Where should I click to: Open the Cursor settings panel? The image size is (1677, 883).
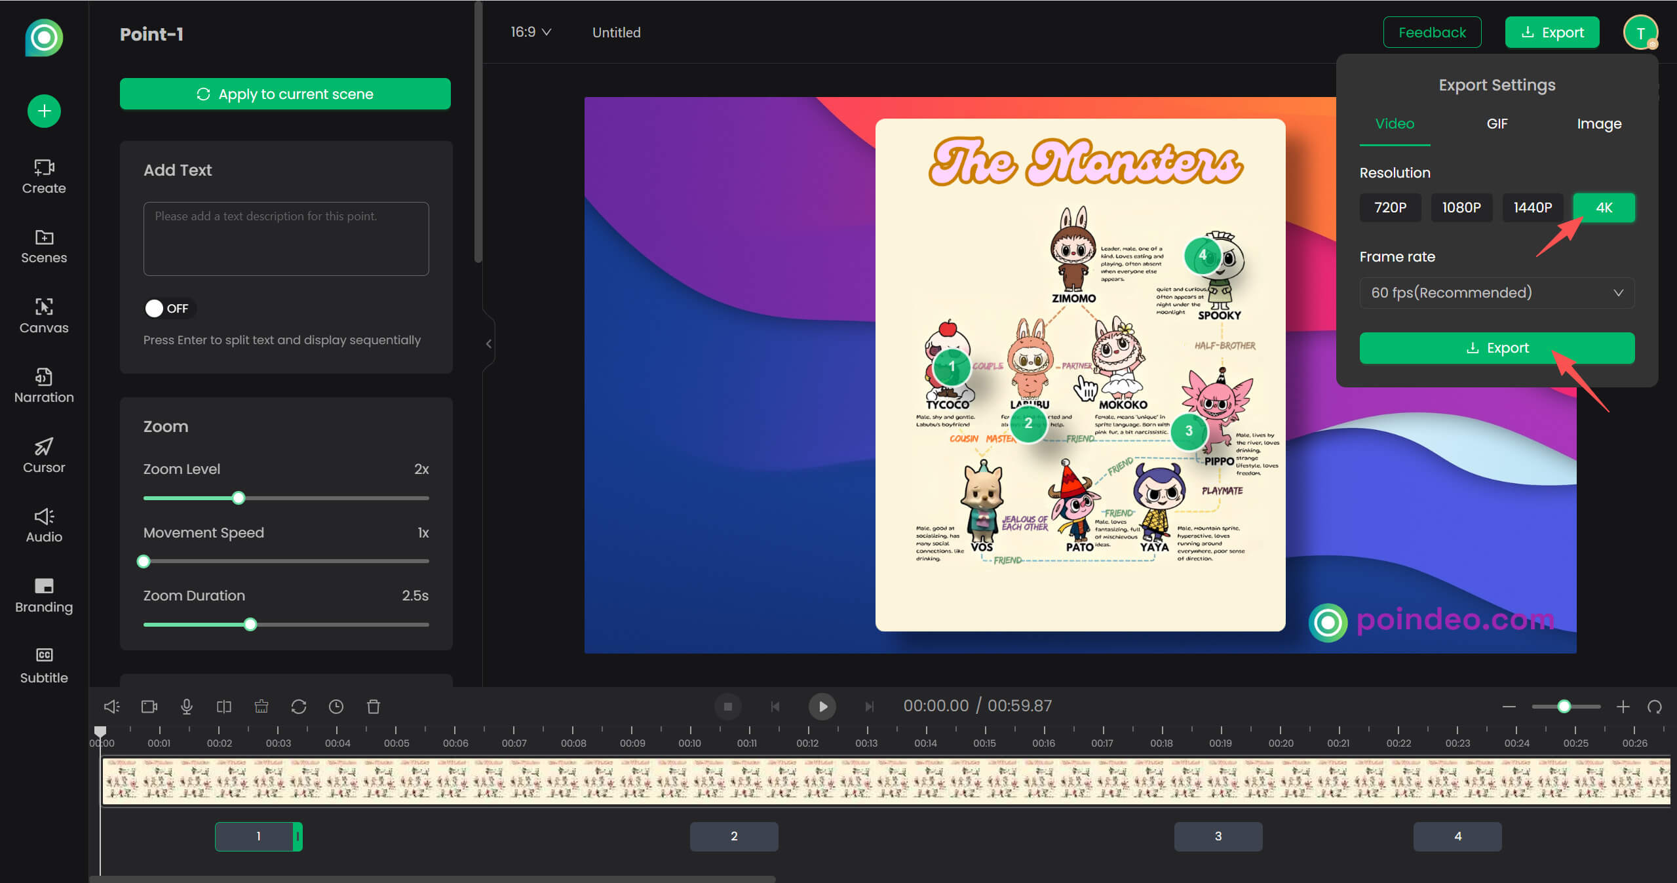coord(43,456)
